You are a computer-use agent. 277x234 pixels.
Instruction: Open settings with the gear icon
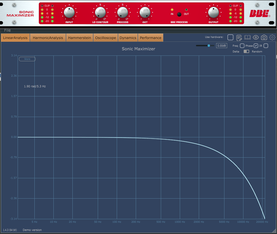[272, 37]
